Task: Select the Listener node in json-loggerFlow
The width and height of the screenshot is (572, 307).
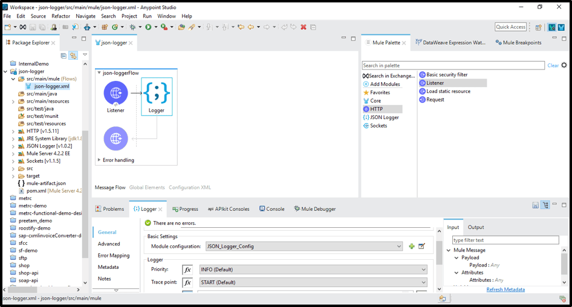Action: (x=115, y=93)
